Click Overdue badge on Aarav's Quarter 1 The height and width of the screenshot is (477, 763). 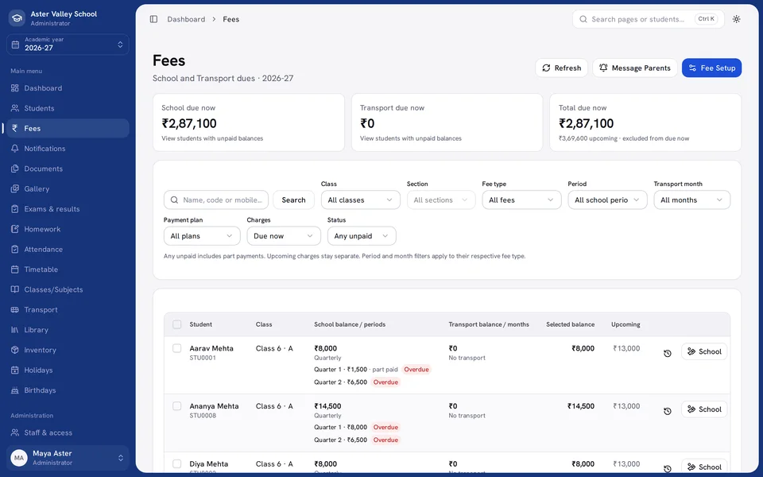416,370
